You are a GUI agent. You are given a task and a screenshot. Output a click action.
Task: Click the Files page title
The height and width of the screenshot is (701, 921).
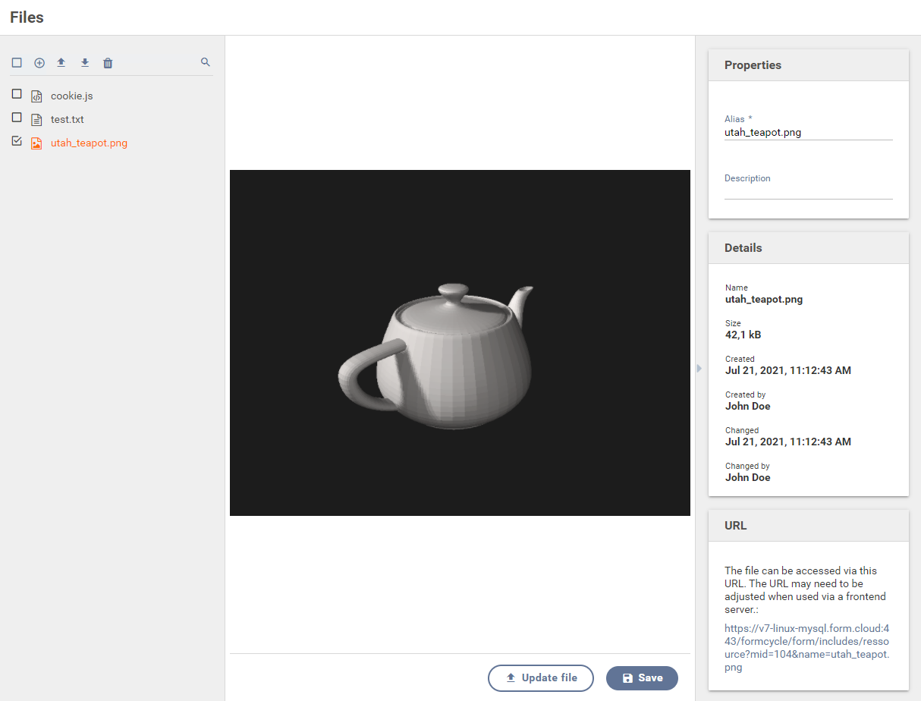[27, 17]
